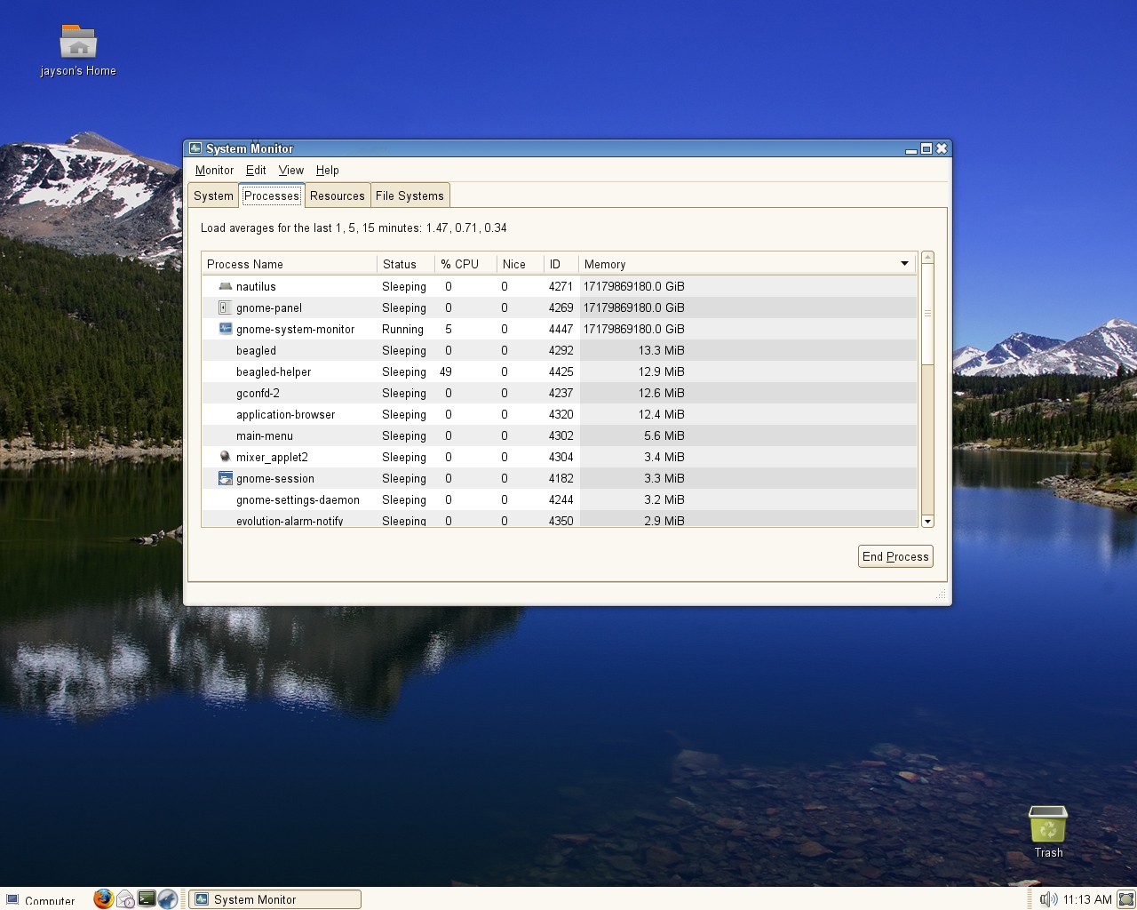Click the process list scrollbar down arrow
Viewport: 1137px width, 910px height.
[x=927, y=522]
